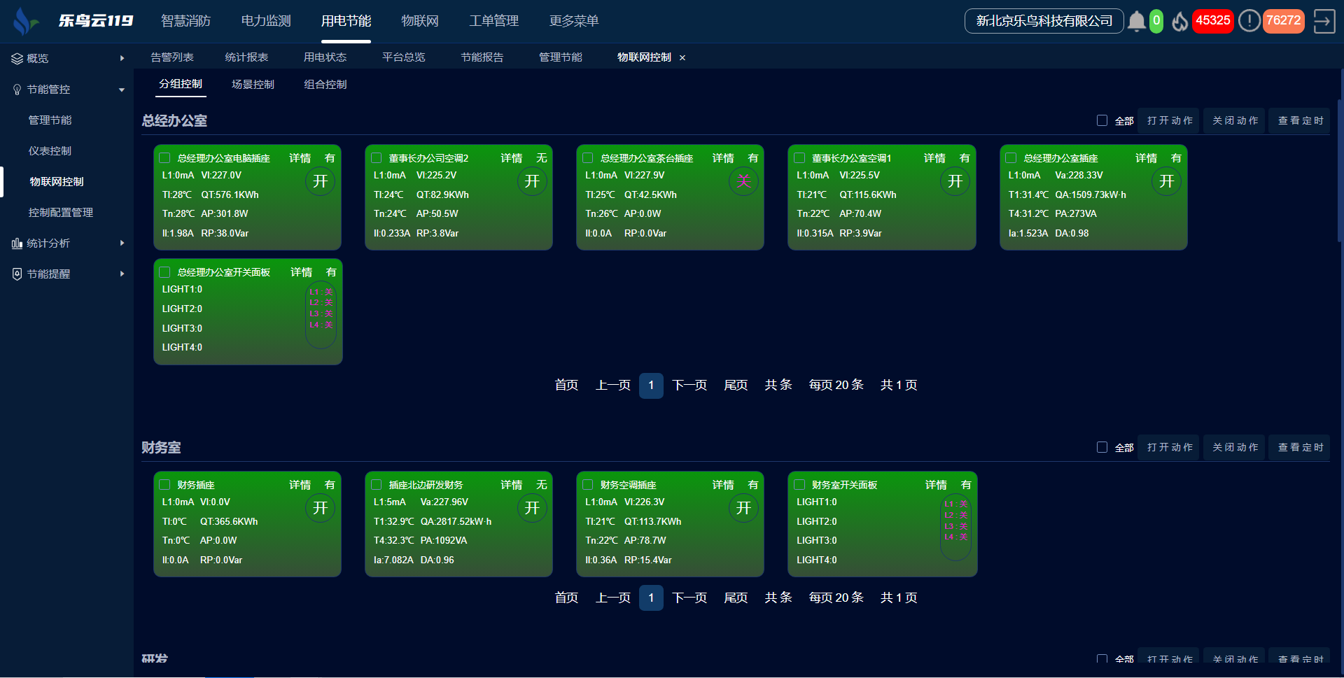The image size is (1344, 678).
Task: Click the notification bell icon
Action: [x=1136, y=21]
